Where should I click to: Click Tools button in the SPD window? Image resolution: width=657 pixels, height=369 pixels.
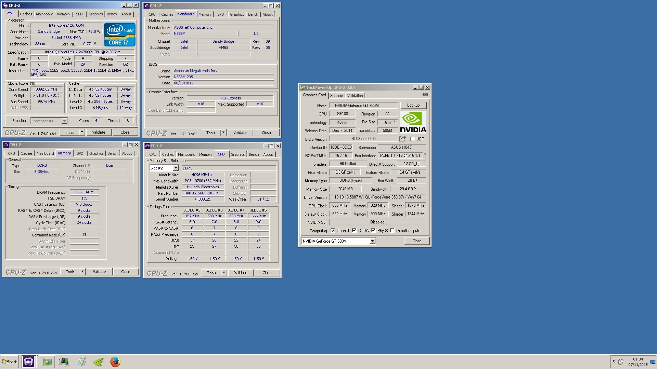[x=211, y=273]
